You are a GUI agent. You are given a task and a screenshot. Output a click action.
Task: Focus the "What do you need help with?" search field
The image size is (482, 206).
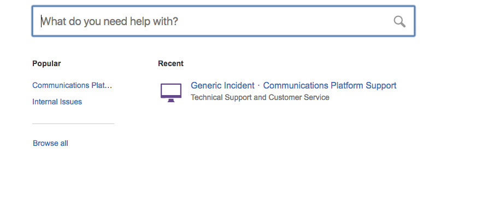224,21
